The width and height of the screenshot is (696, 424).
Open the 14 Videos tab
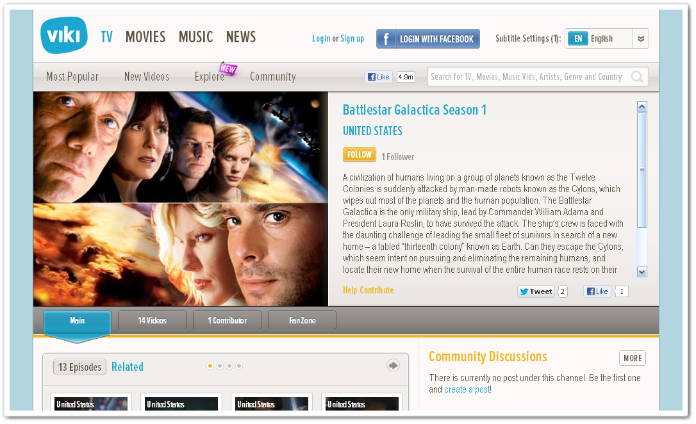[153, 320]
